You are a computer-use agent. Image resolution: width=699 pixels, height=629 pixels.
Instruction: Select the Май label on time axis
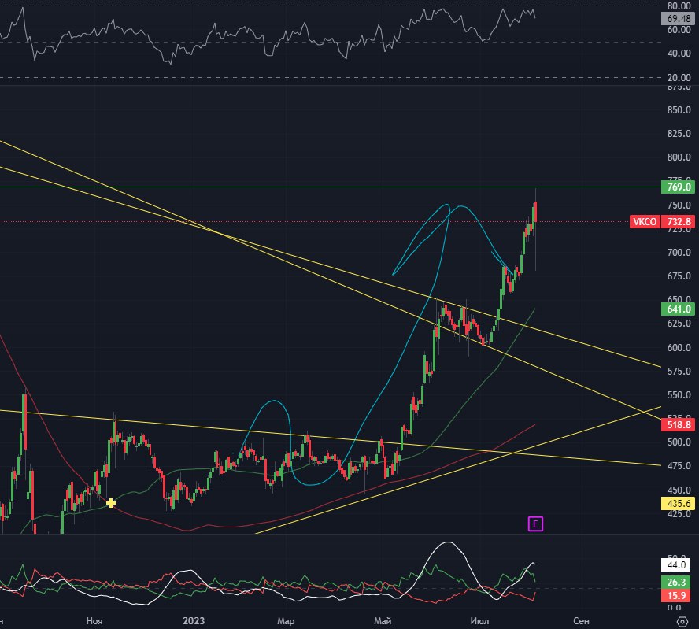(383, 622)
